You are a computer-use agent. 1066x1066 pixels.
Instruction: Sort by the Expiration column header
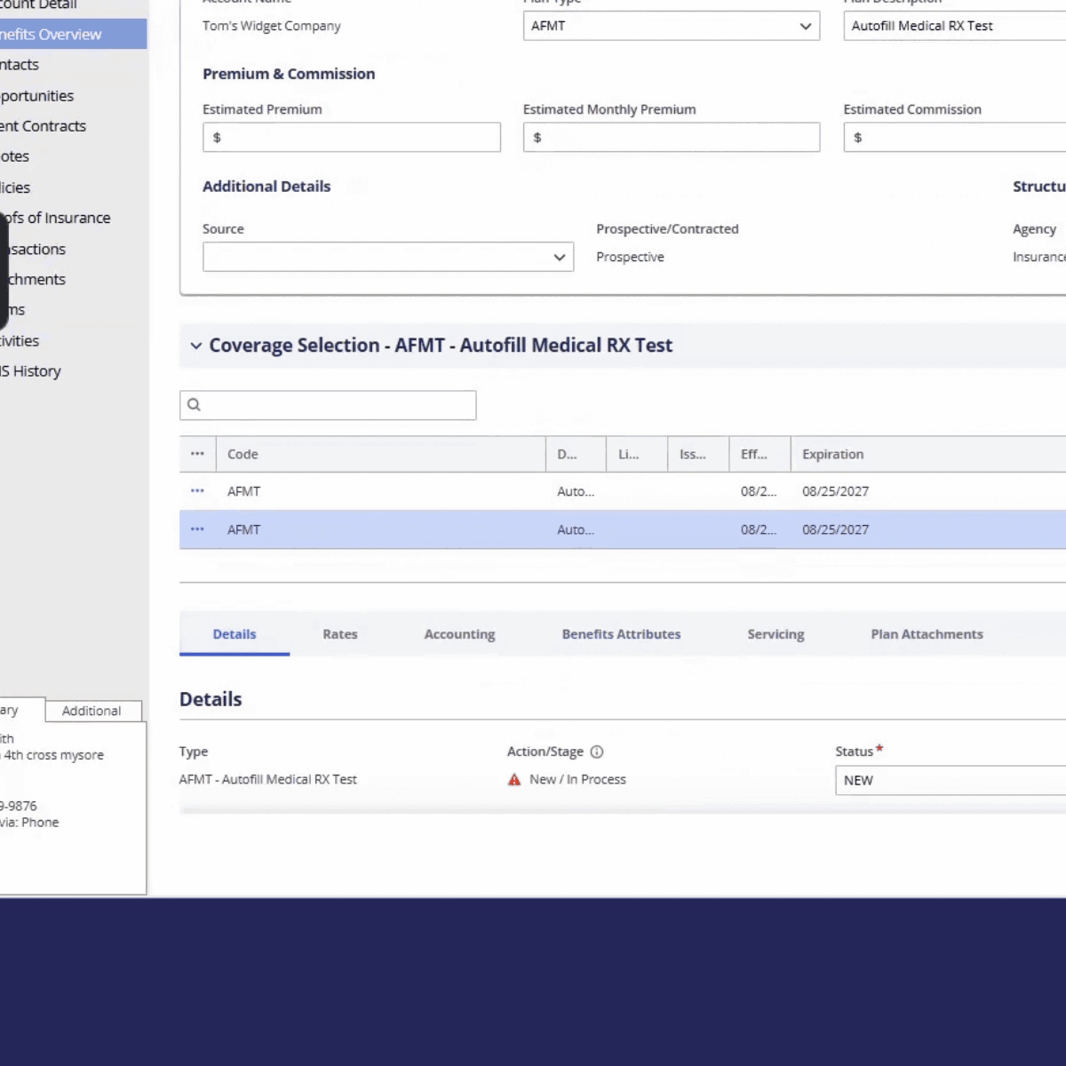pyautogui.click(x=832, y=454)
